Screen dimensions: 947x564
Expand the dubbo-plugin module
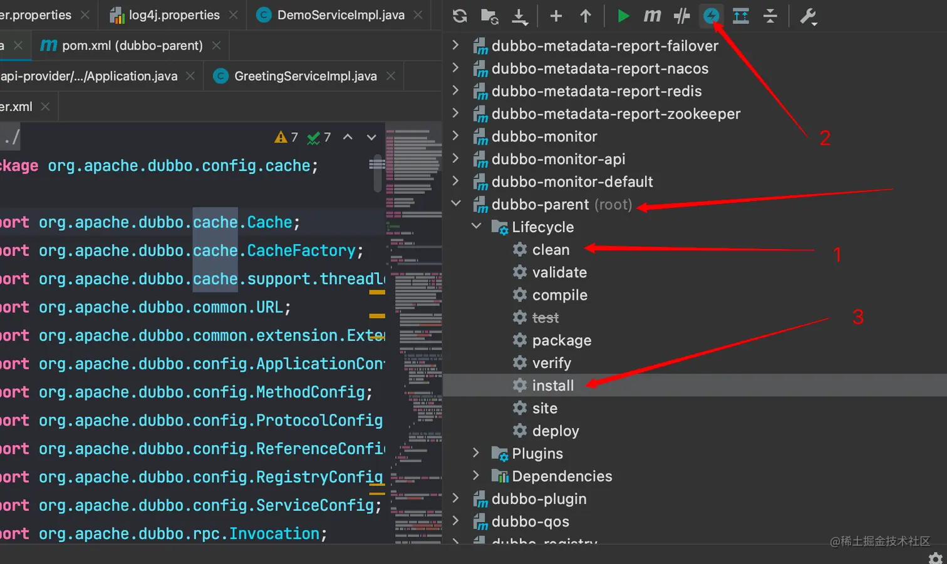pos(456,498)
